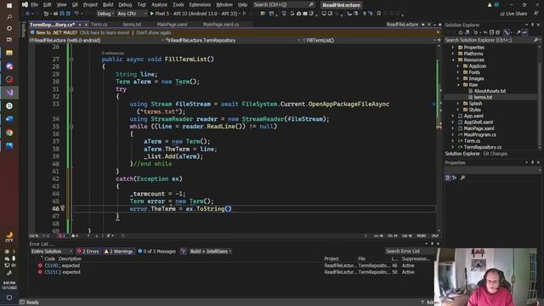This screenshot has width=544, height=306.
Task: Switch to the Term.cs tab
Action: coord(99,25)
